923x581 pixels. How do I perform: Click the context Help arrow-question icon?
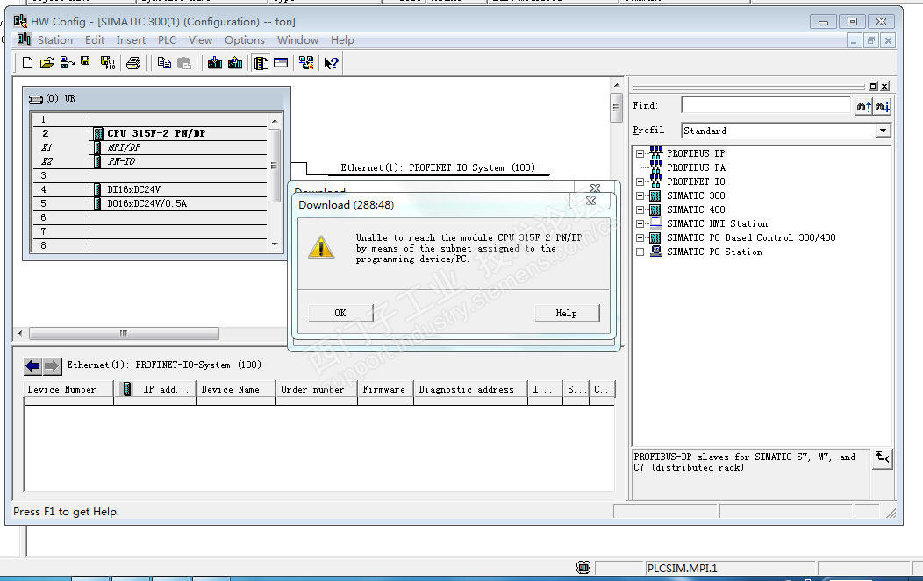point(332,63)
